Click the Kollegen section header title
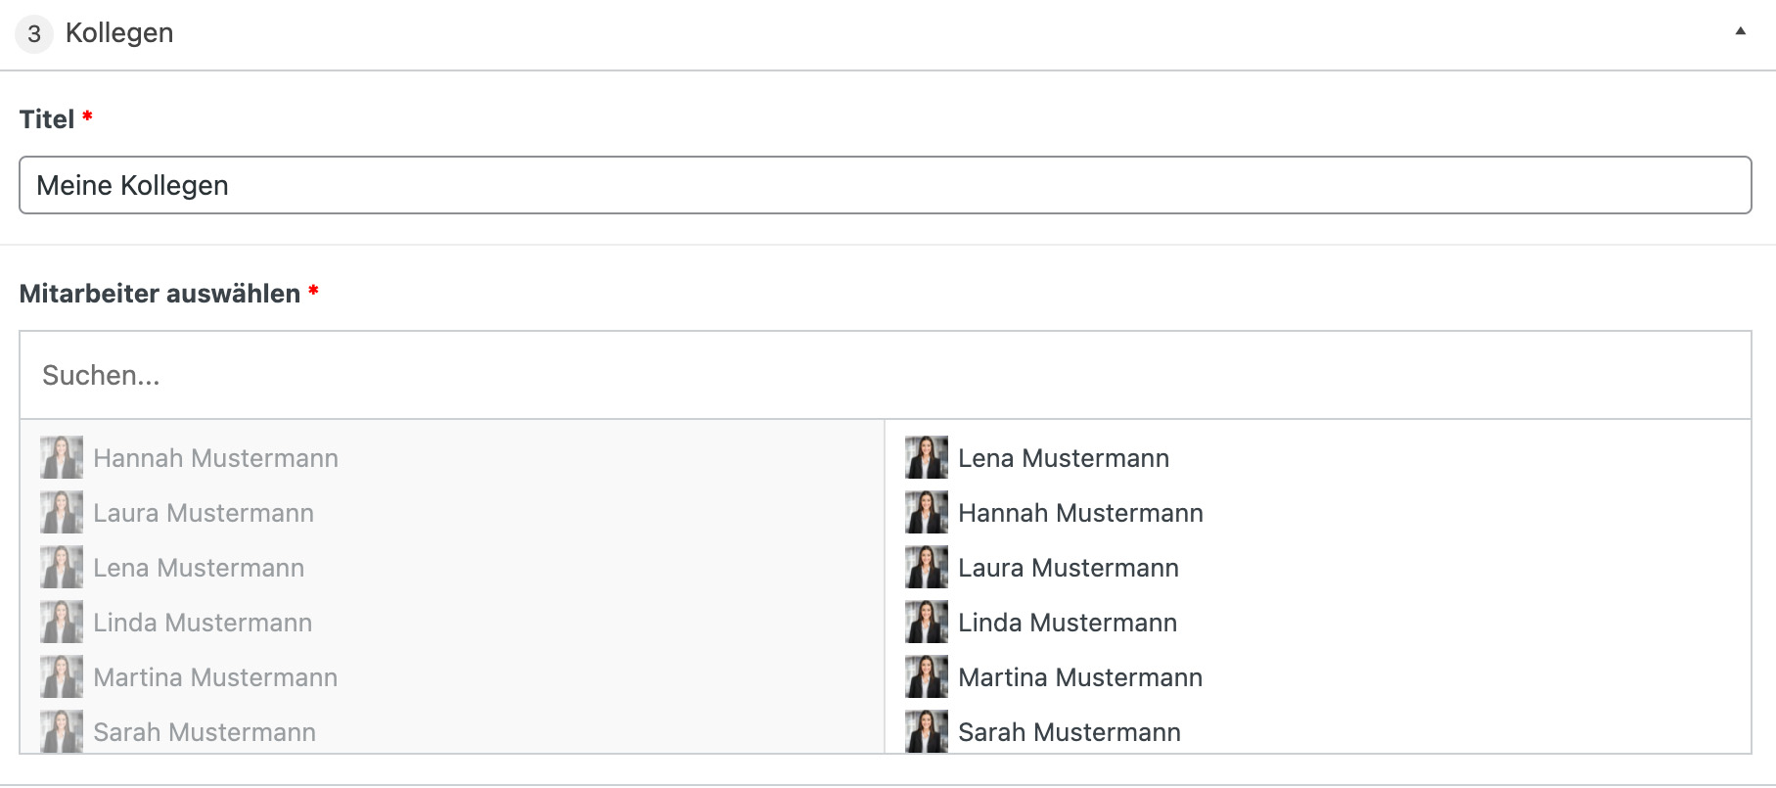The height and width of the screenshot is (788, 1776). tap(119, 33)
